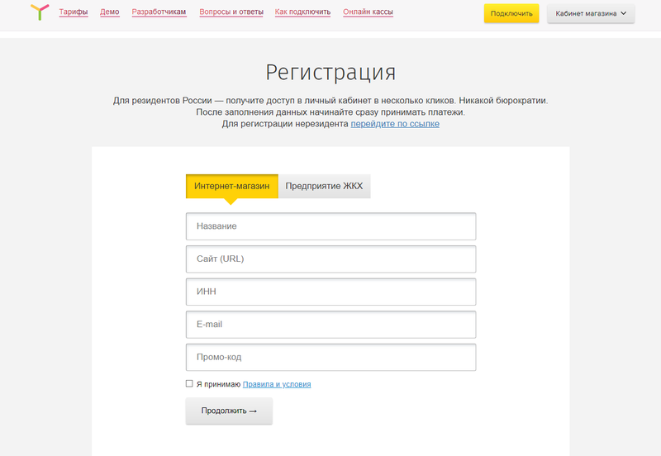Image resolution: width=661 pixels, height=456 pixels.
Task: Select the ИНН text field
Action: (330, 292)
